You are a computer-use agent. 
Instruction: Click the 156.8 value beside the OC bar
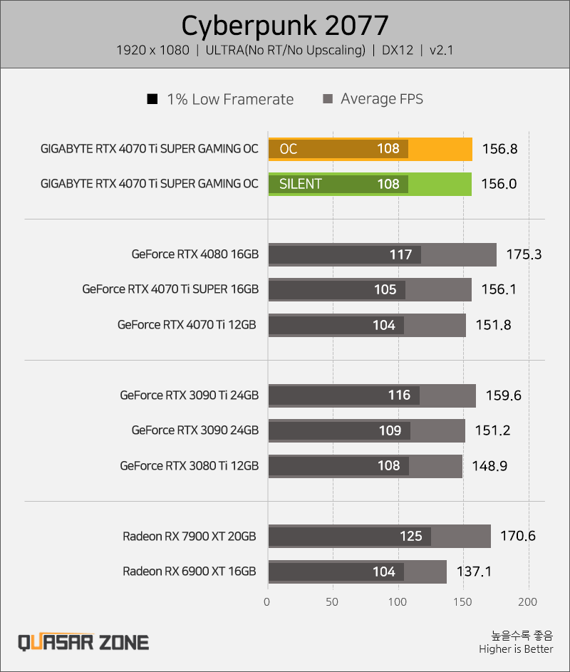point(499,149)
